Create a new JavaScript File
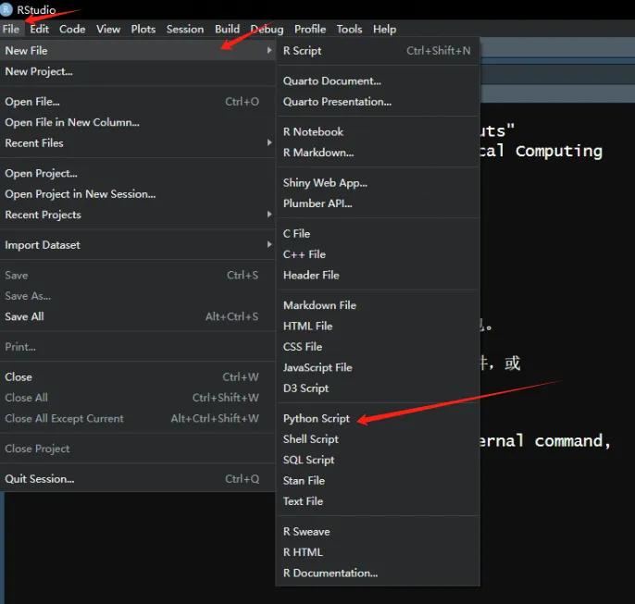Screen dimensions: 635x604 tap(378, 367)
